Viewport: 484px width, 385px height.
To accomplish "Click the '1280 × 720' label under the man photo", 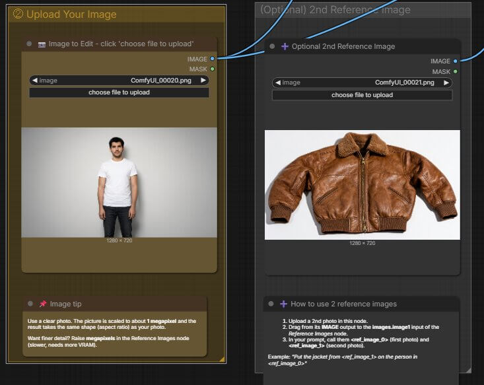I will click(x=119, y=240).
